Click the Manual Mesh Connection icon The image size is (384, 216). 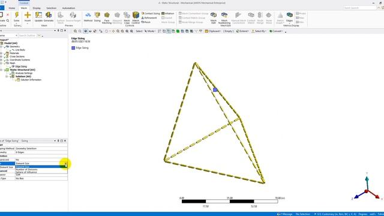238,15
